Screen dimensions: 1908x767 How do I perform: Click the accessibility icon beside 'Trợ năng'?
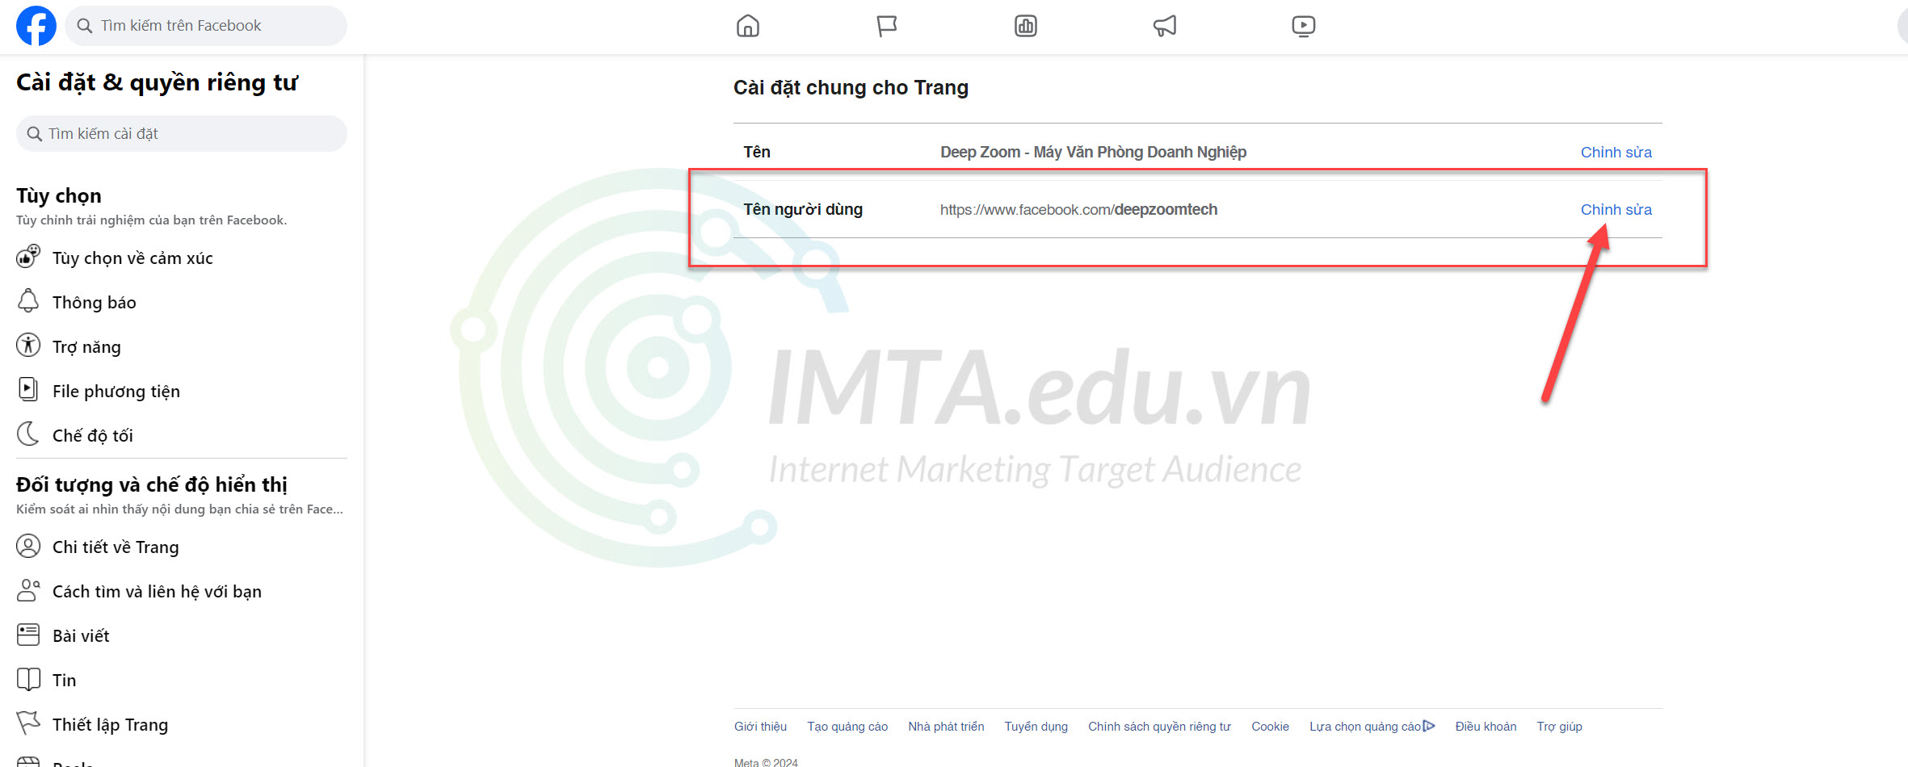[28, 346]
